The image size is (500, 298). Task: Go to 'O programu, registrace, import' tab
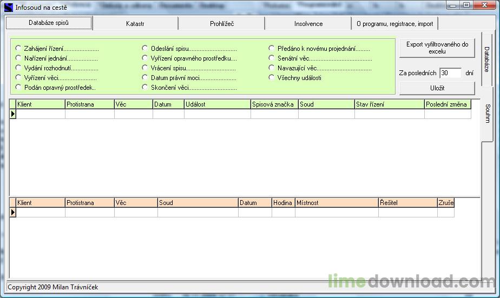[x=394, y=24]
